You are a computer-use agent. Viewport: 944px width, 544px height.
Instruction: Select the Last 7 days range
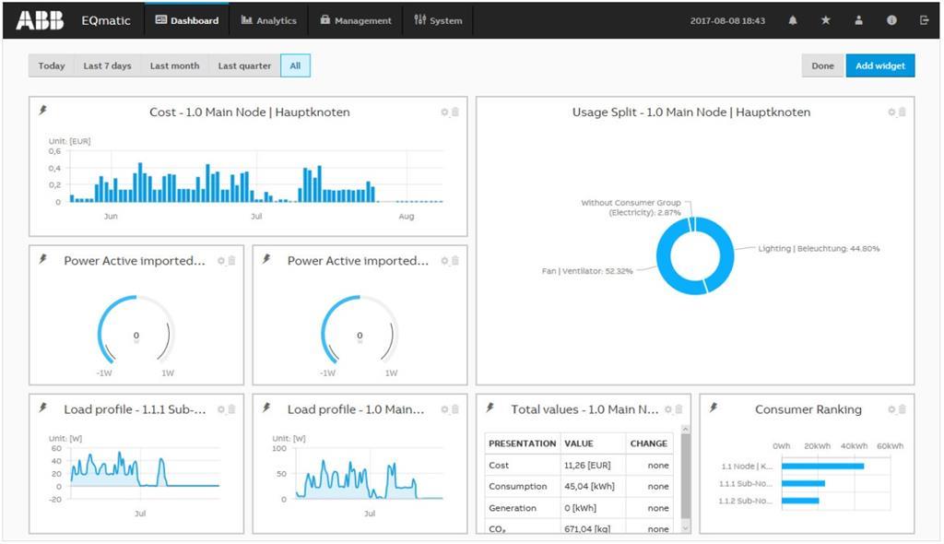pyautogui.click(x=107, y=65)
